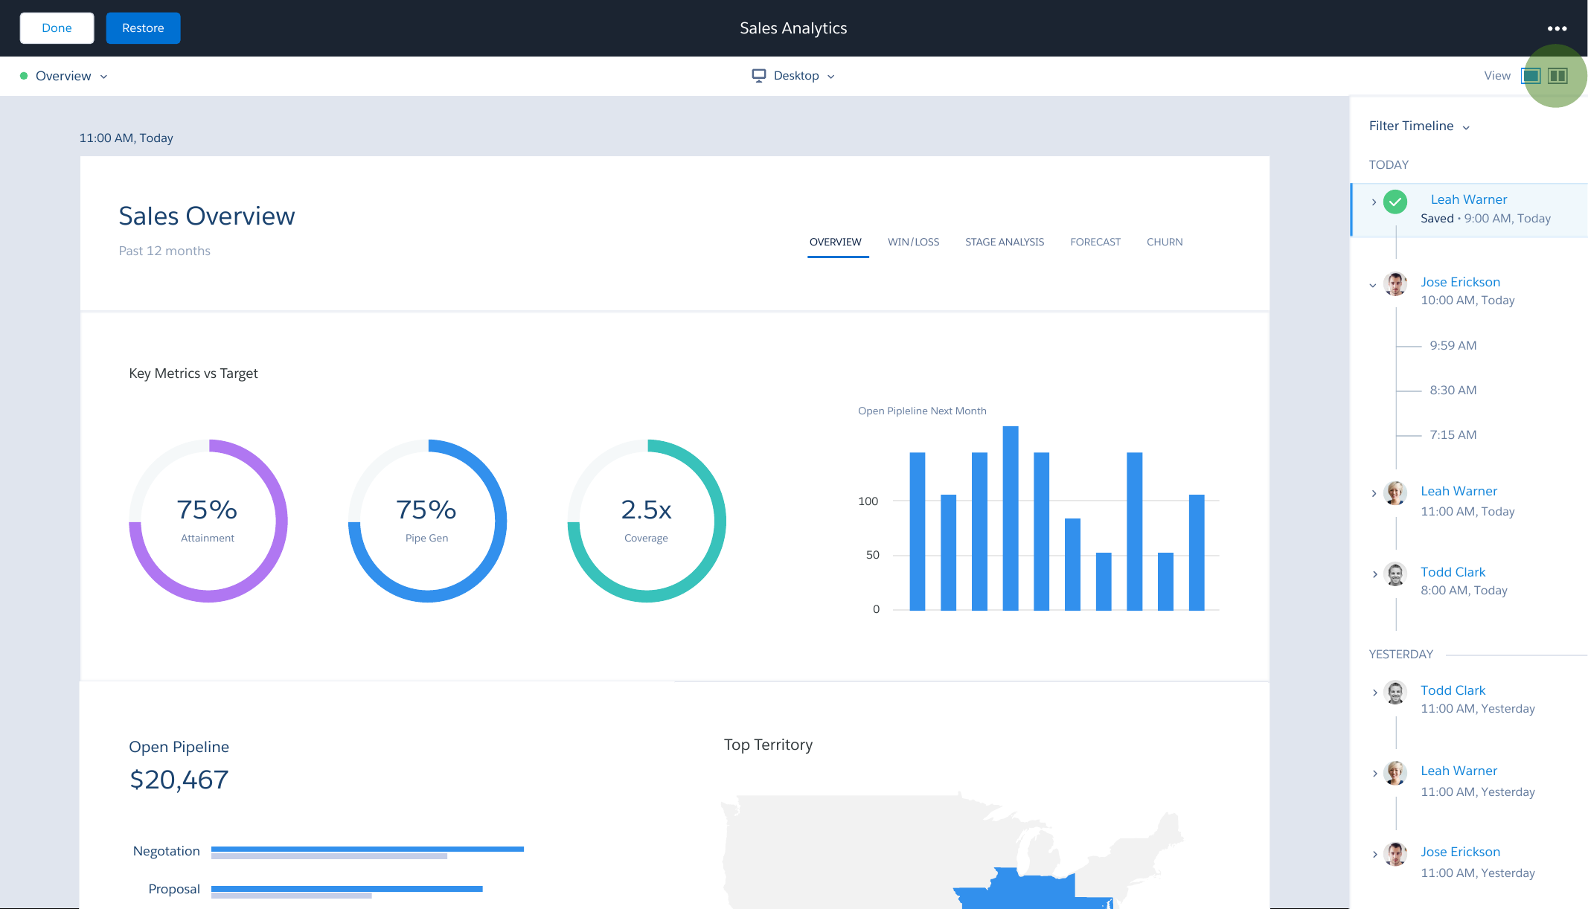
Task: Click the $20,467 Open Pipeline value
Action: pyautogui.click(x=179, y=780)
